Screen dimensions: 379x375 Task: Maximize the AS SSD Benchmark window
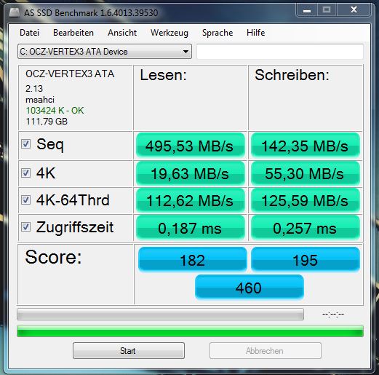(327, 9)
